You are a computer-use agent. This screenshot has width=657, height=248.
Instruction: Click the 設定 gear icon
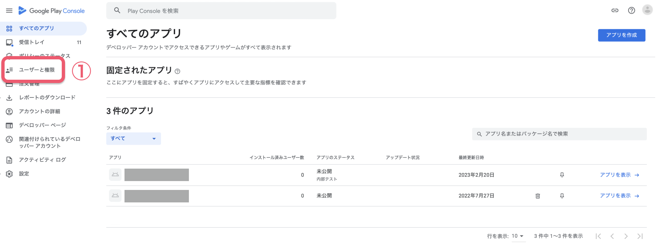click(x=9, y=174)
